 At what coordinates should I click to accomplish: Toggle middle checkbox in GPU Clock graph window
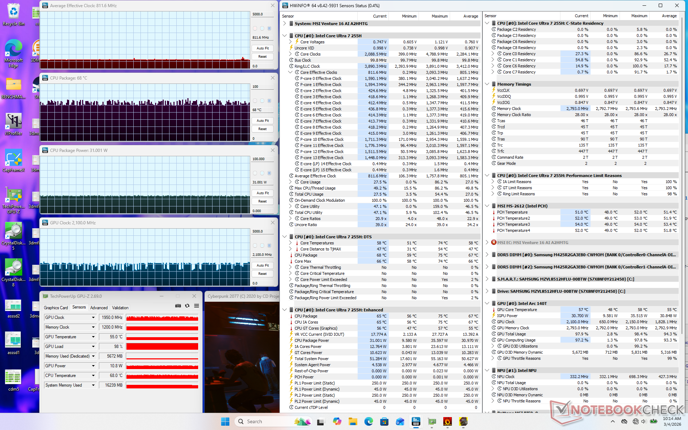coord(262,245)
